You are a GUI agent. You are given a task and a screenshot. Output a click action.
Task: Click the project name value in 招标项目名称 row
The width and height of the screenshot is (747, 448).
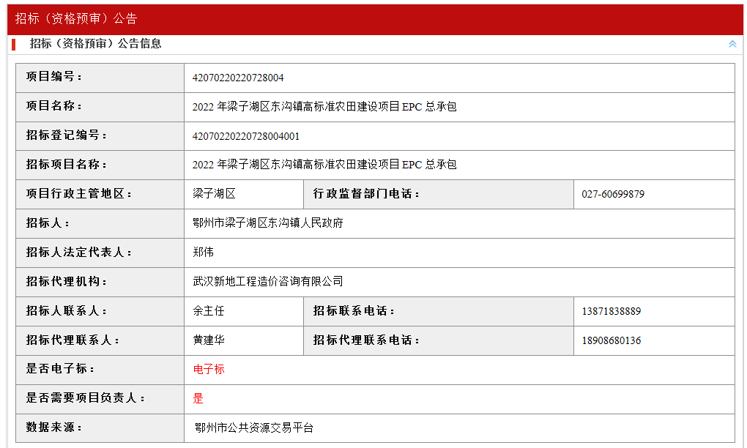[324, 165]
